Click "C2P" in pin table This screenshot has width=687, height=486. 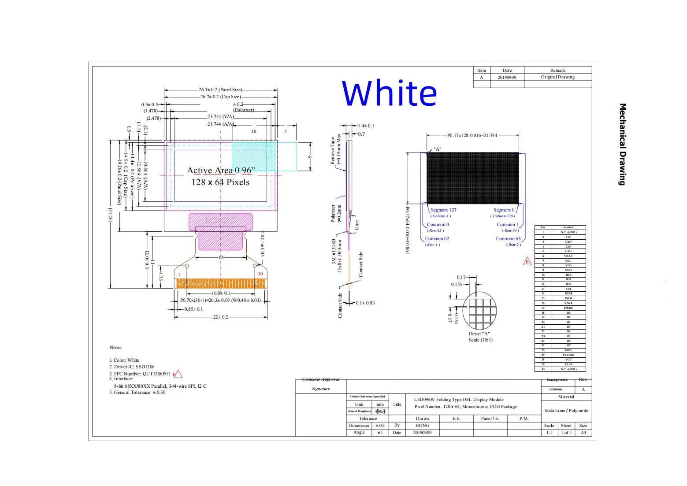tap(568, 237)
